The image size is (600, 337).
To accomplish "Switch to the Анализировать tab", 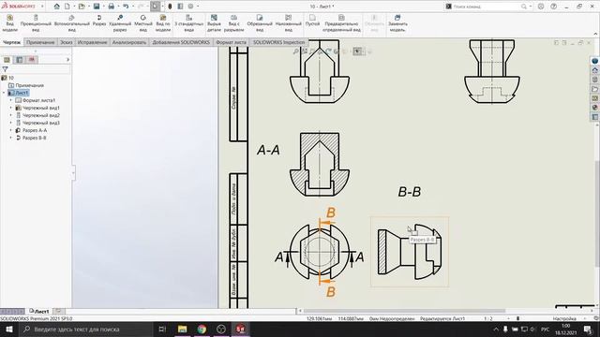I will click(129, 42).
